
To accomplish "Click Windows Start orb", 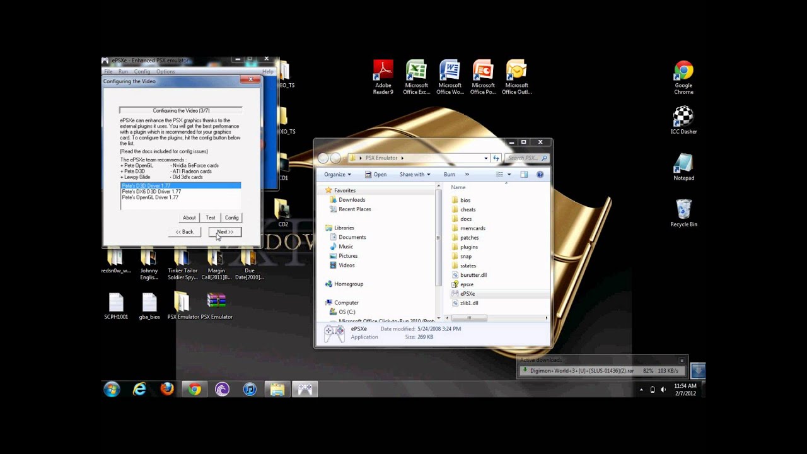I will click(112, 389).
